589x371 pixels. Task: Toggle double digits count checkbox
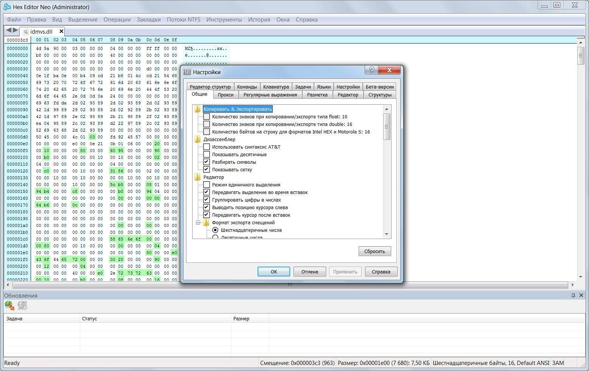tap(207, 124)
